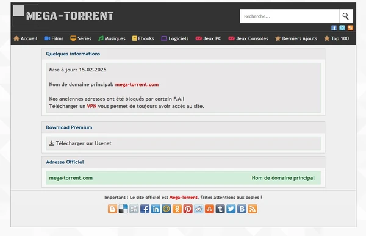The image size is (366, 236).
Task: Share via the Pinterest icon
Action: [x=188, y=209]
